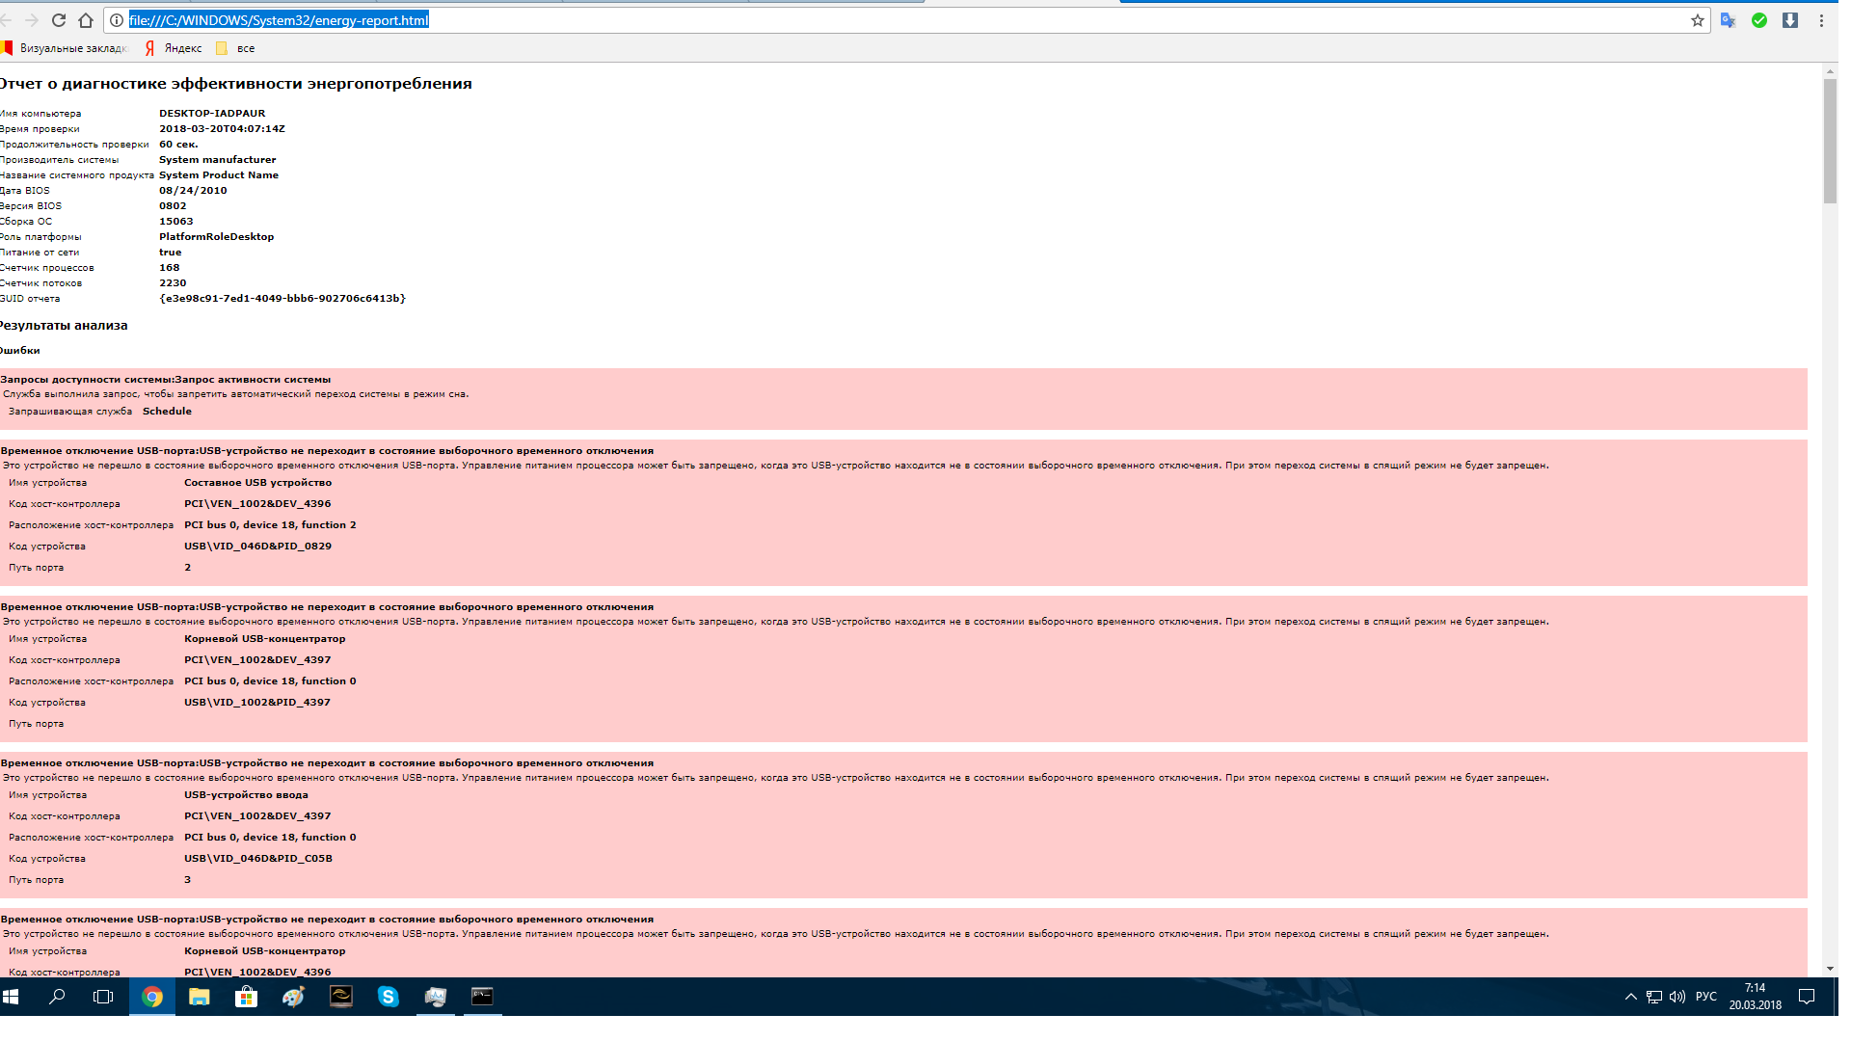Select host controller code PCI\VEN_1002&DEV_4396 under Составное USB устройство
Image resolution: width=1851 pixels, height=1041 pixels.
point(257,504)
